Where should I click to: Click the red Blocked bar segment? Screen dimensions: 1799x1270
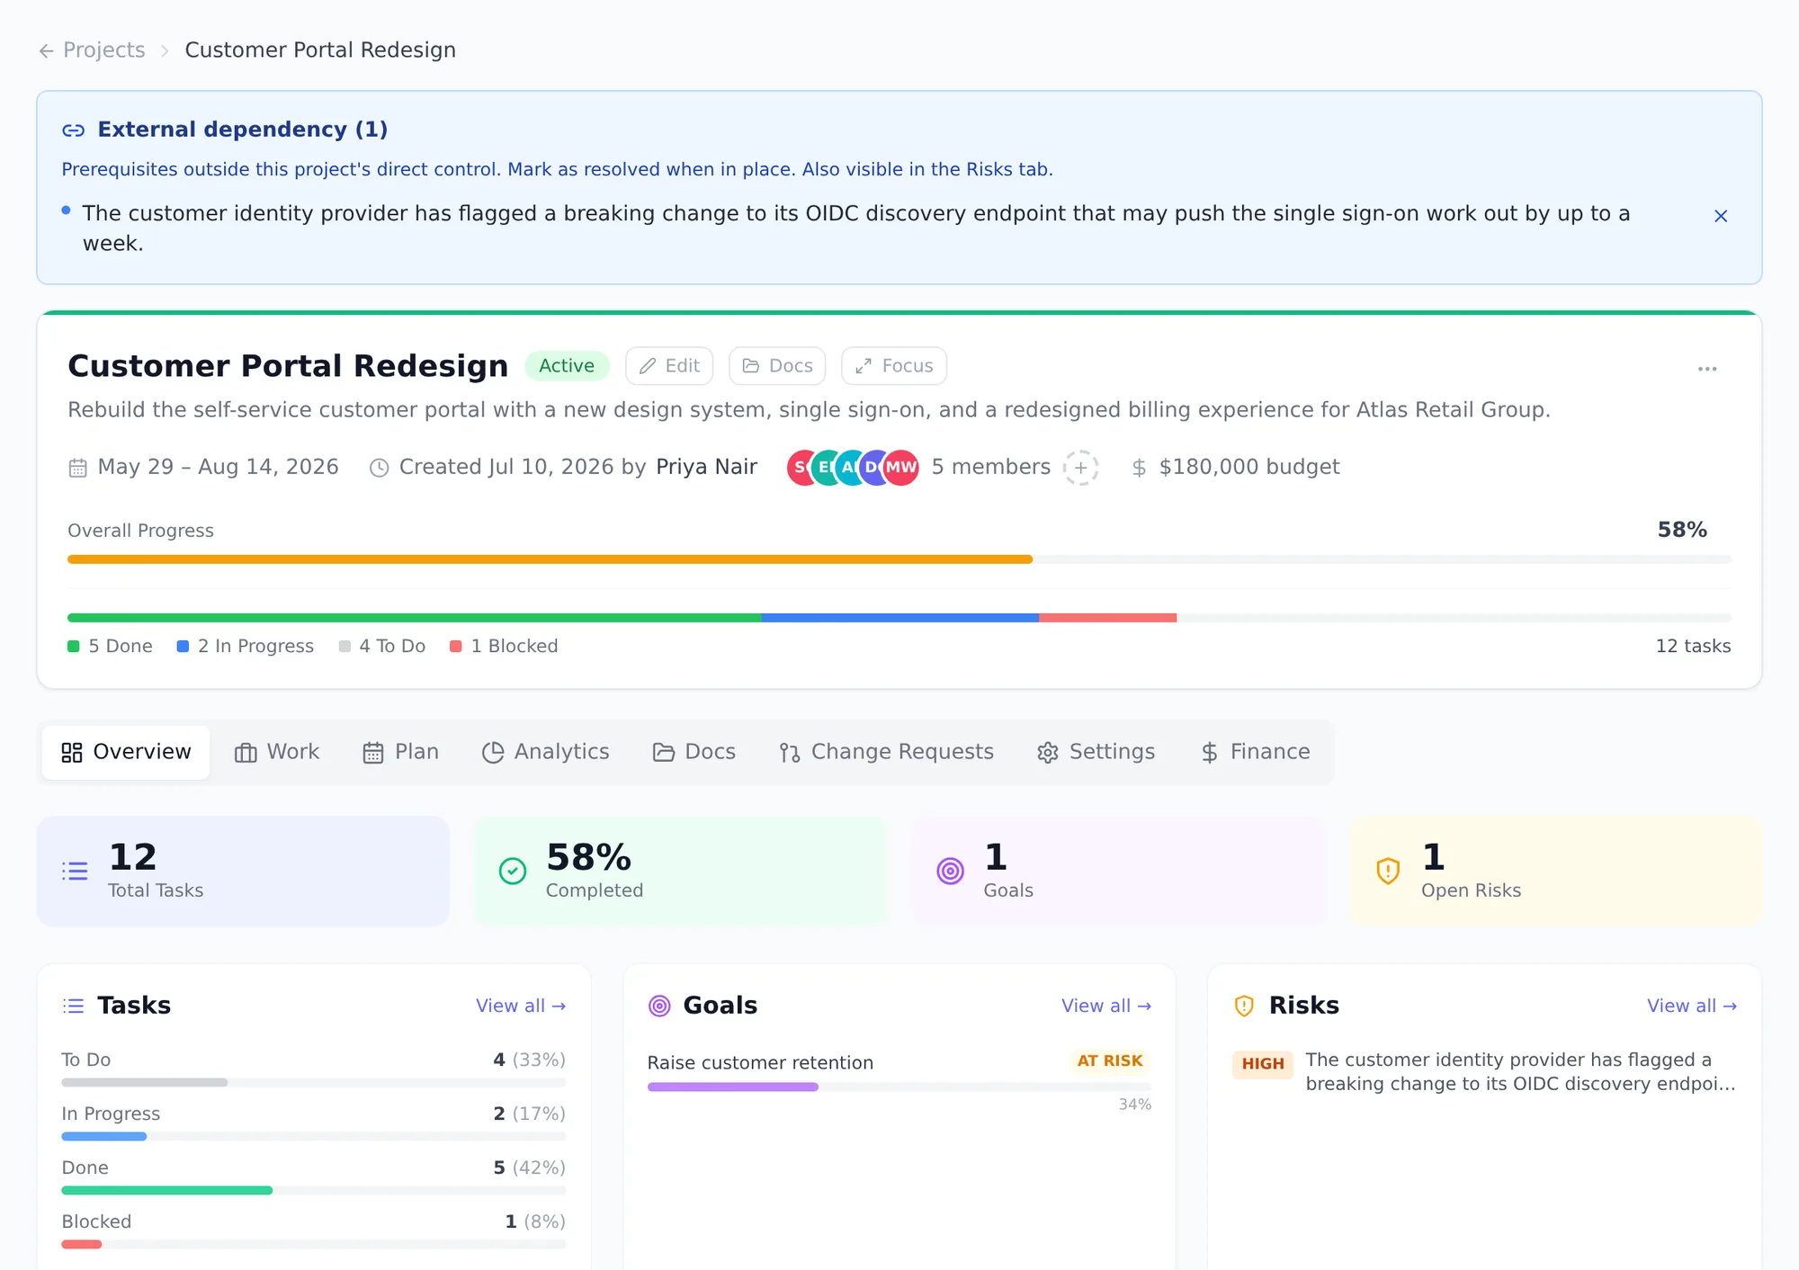1107,618
